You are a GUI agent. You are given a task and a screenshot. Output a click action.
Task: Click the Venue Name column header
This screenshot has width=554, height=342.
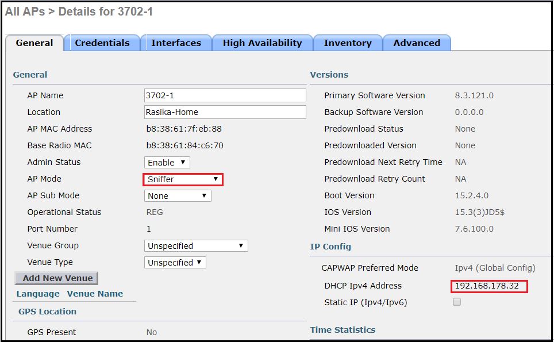point(95,294)
